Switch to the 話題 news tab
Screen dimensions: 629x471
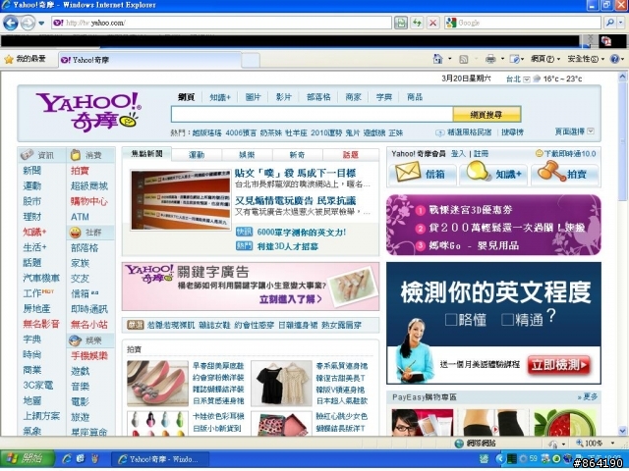tap(351, 155)
